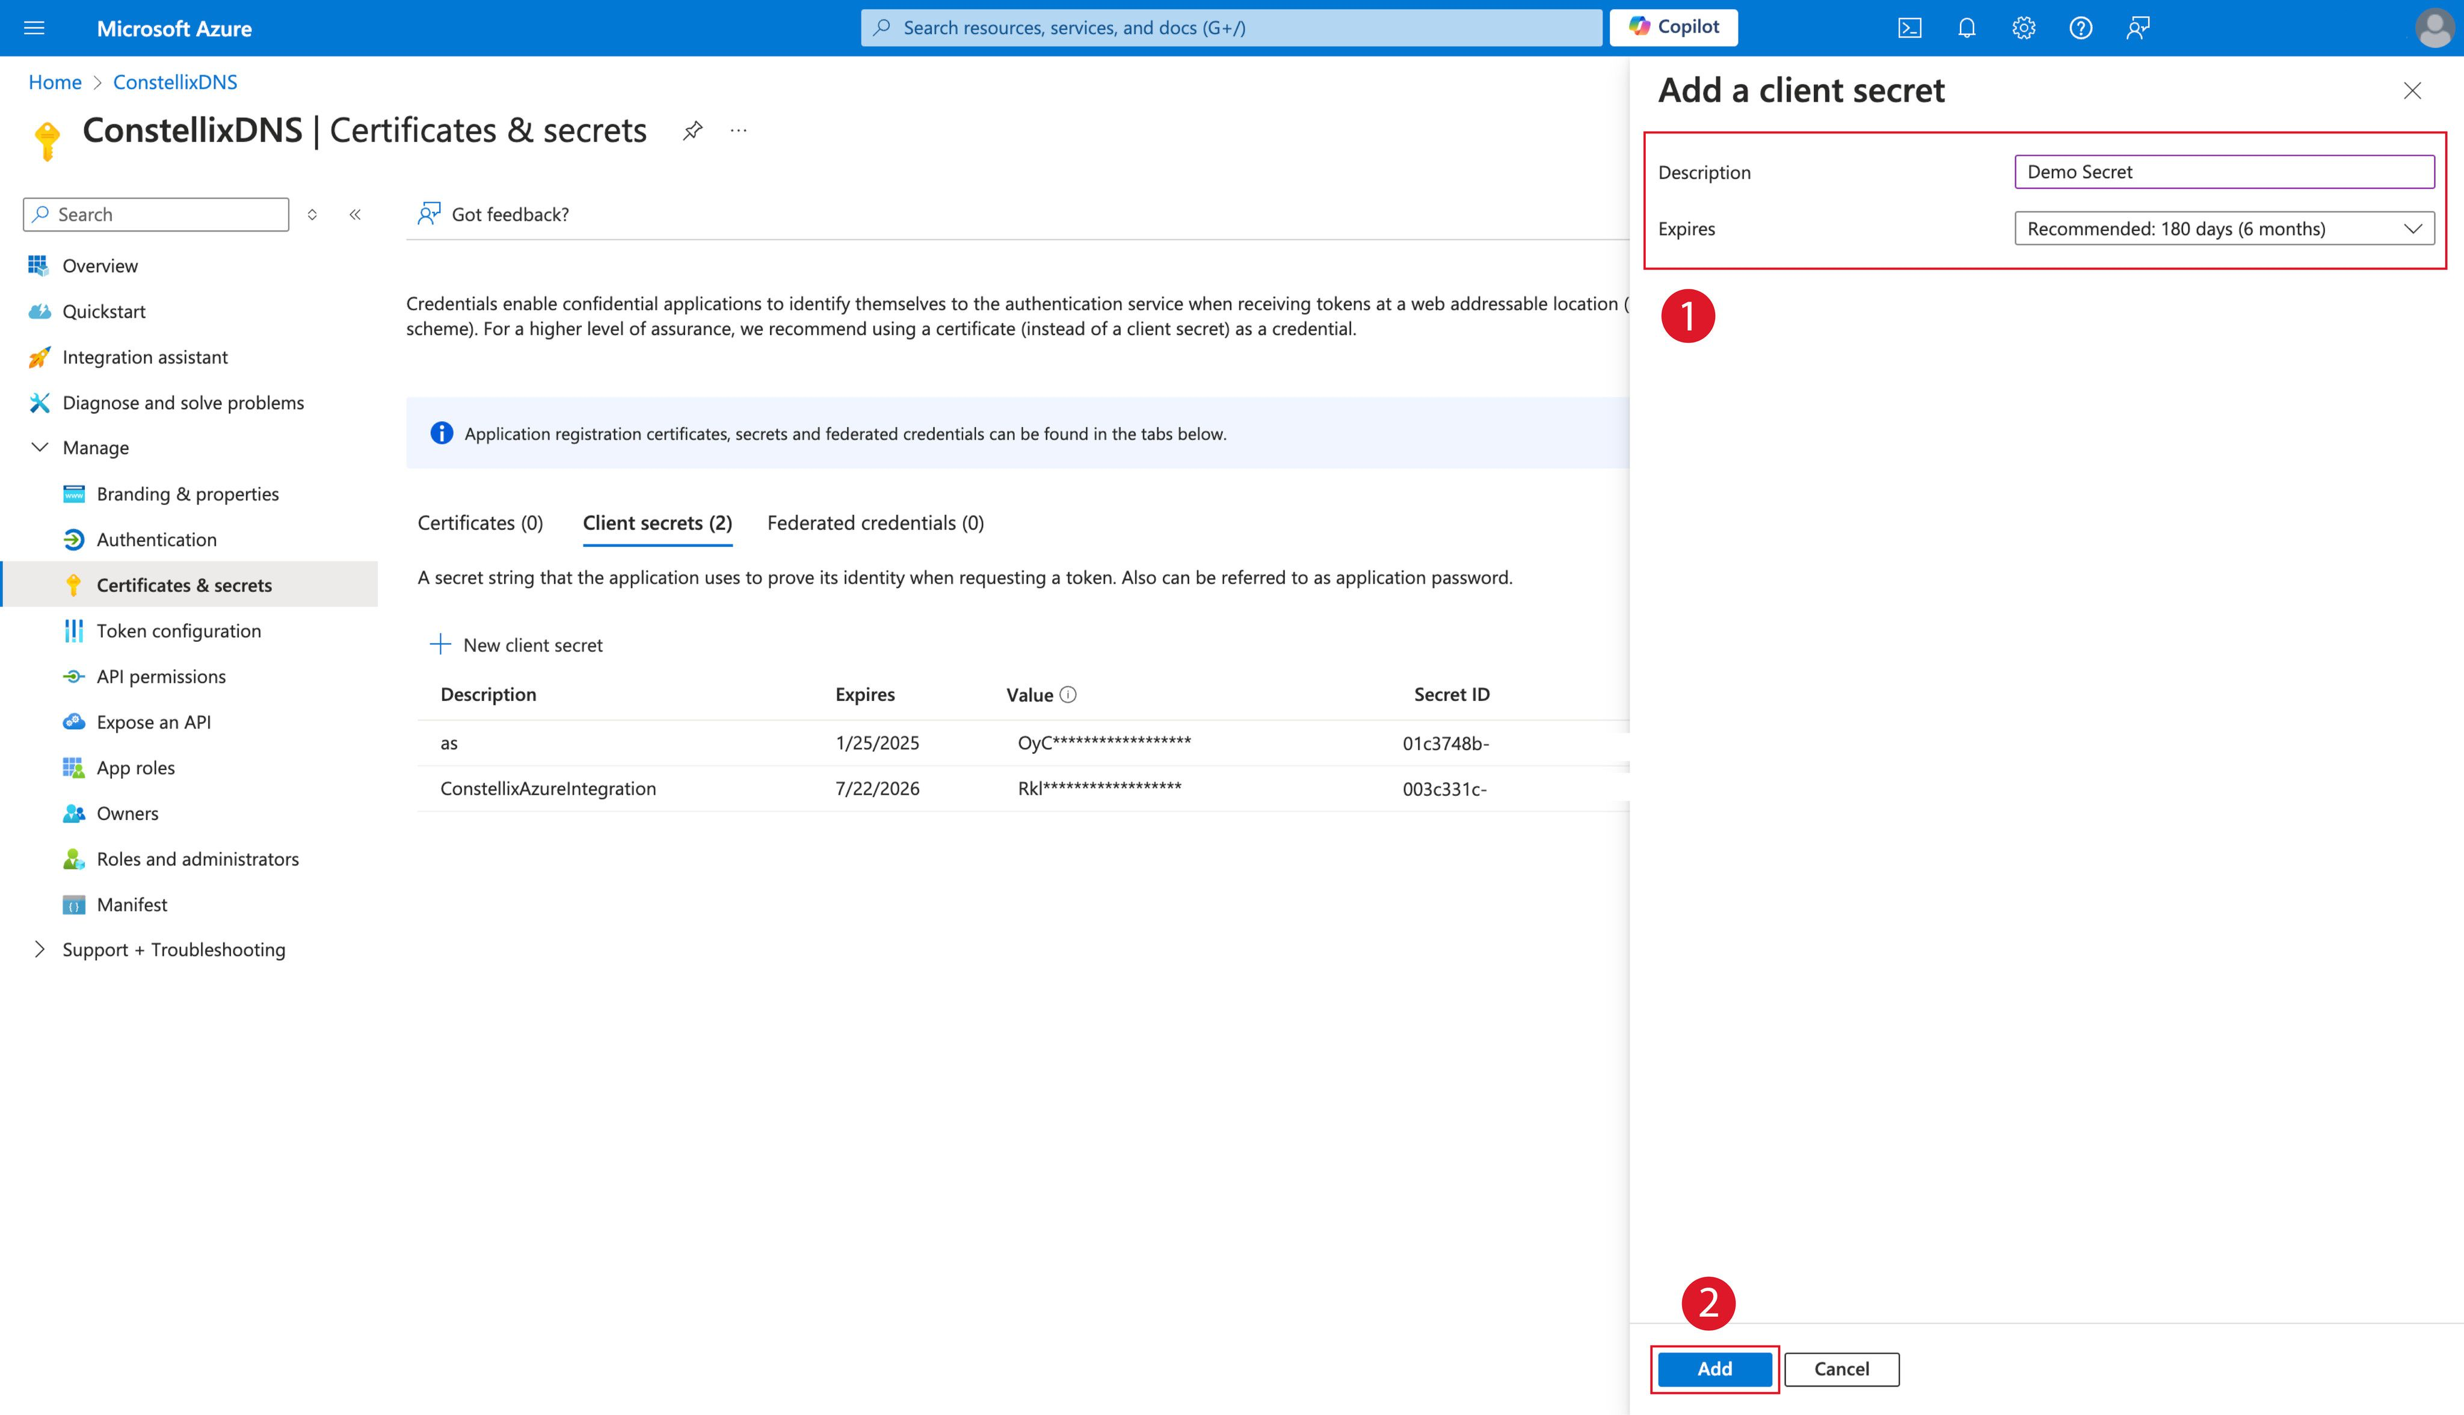Open Cloud Shell from the top bar
The image size is (2464, 1415).
(x=1909, y=28)
